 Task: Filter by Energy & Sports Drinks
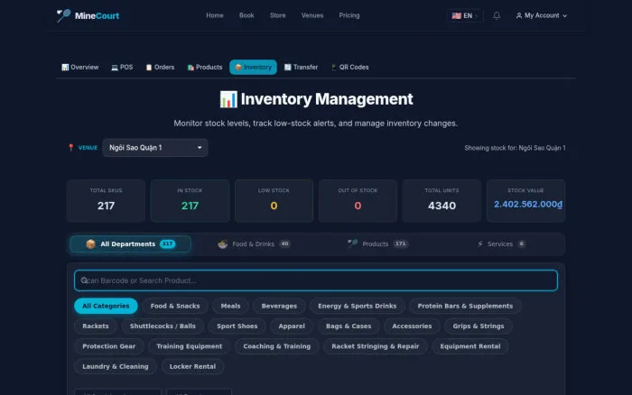click(358, 306)
